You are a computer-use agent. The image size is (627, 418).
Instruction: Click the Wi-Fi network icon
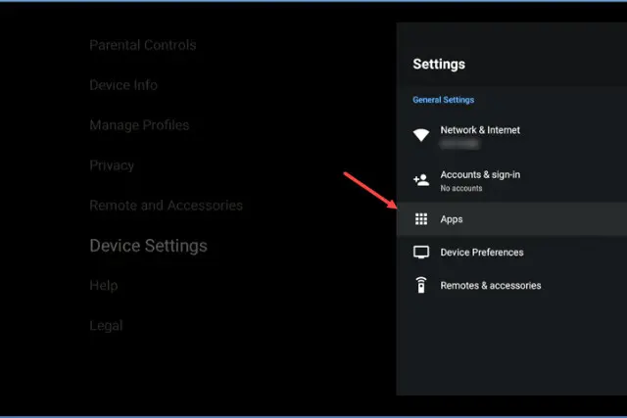421,136
